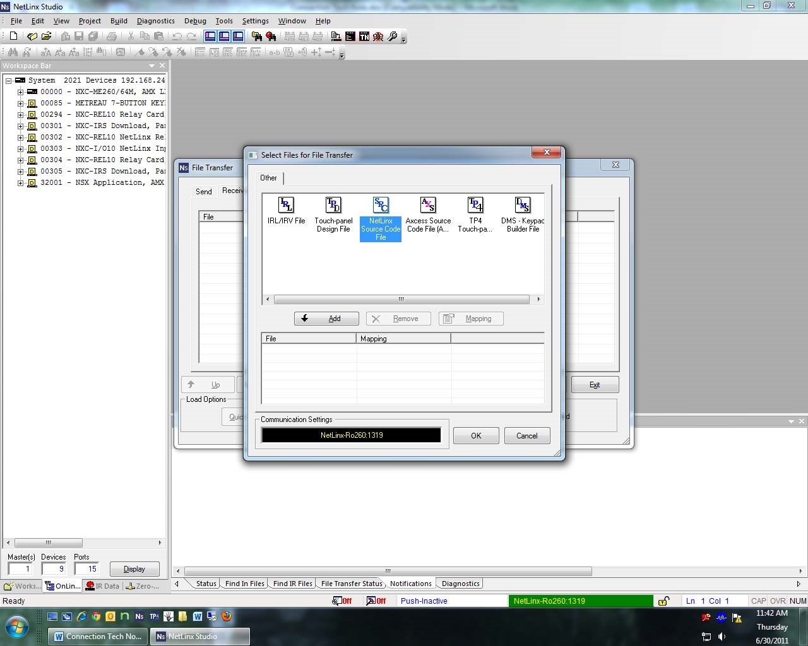Click the binoculars icon with red marker
Viewport: 808px width, 646px height.
(271, 37)
